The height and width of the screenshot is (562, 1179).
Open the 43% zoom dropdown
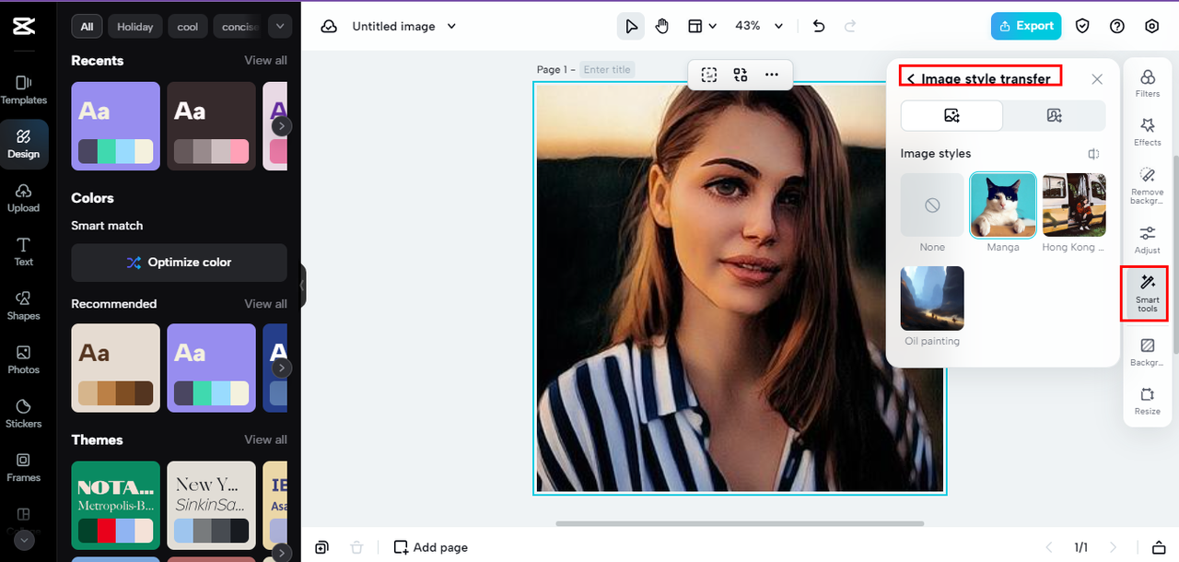pos(759,26)
